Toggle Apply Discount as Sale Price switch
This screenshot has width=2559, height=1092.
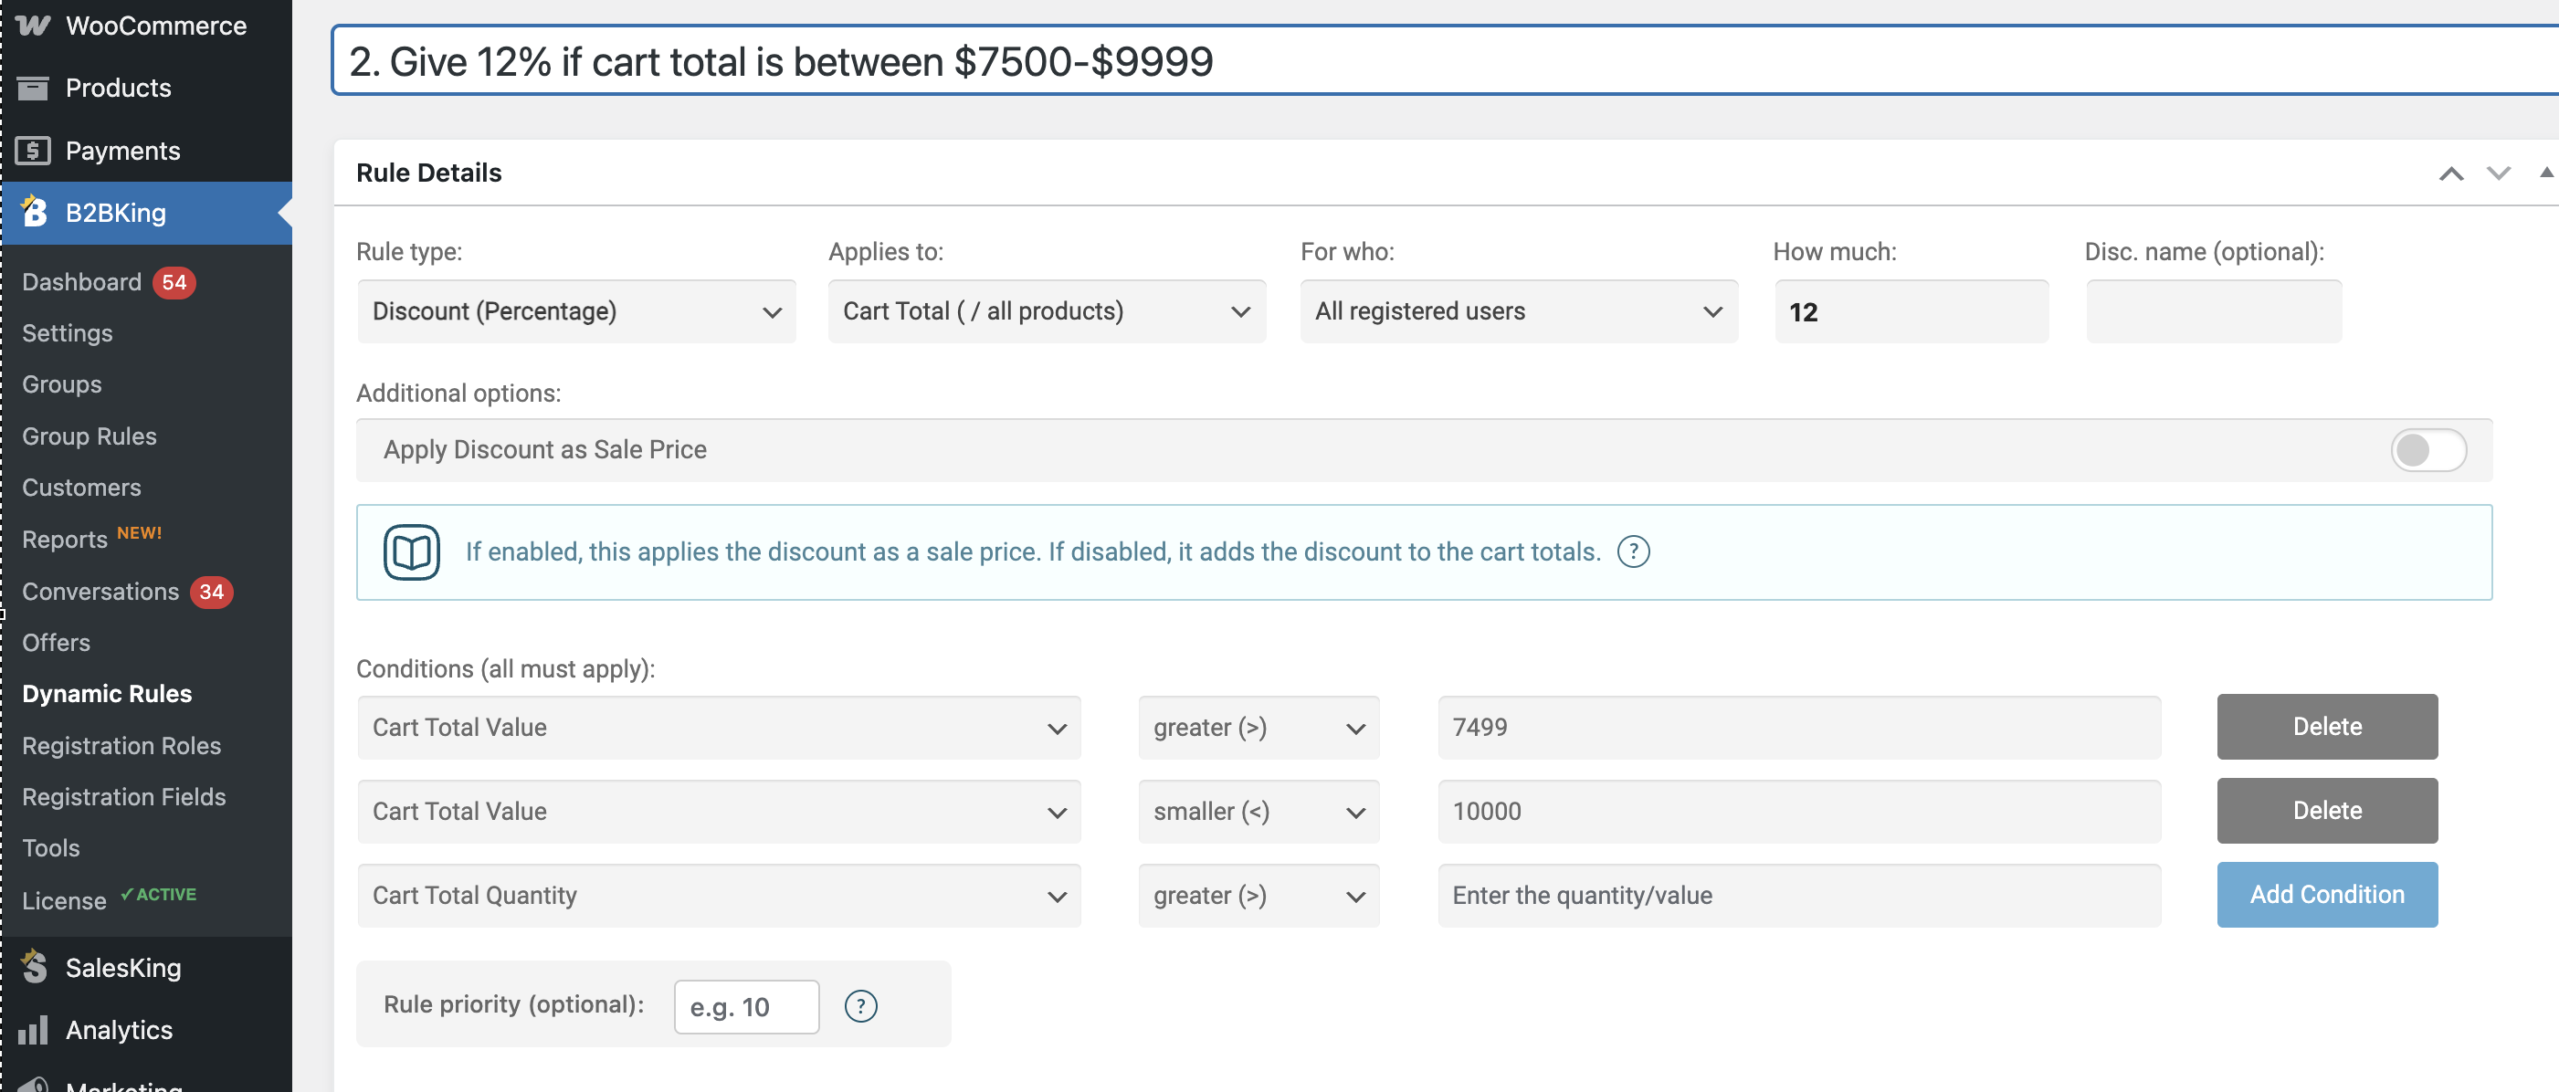click(2427, 450)
